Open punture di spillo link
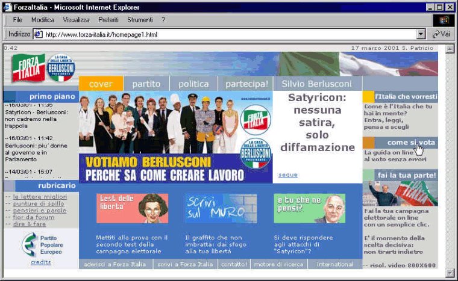Screen dimensions: 458x281 tap(39, 203)
